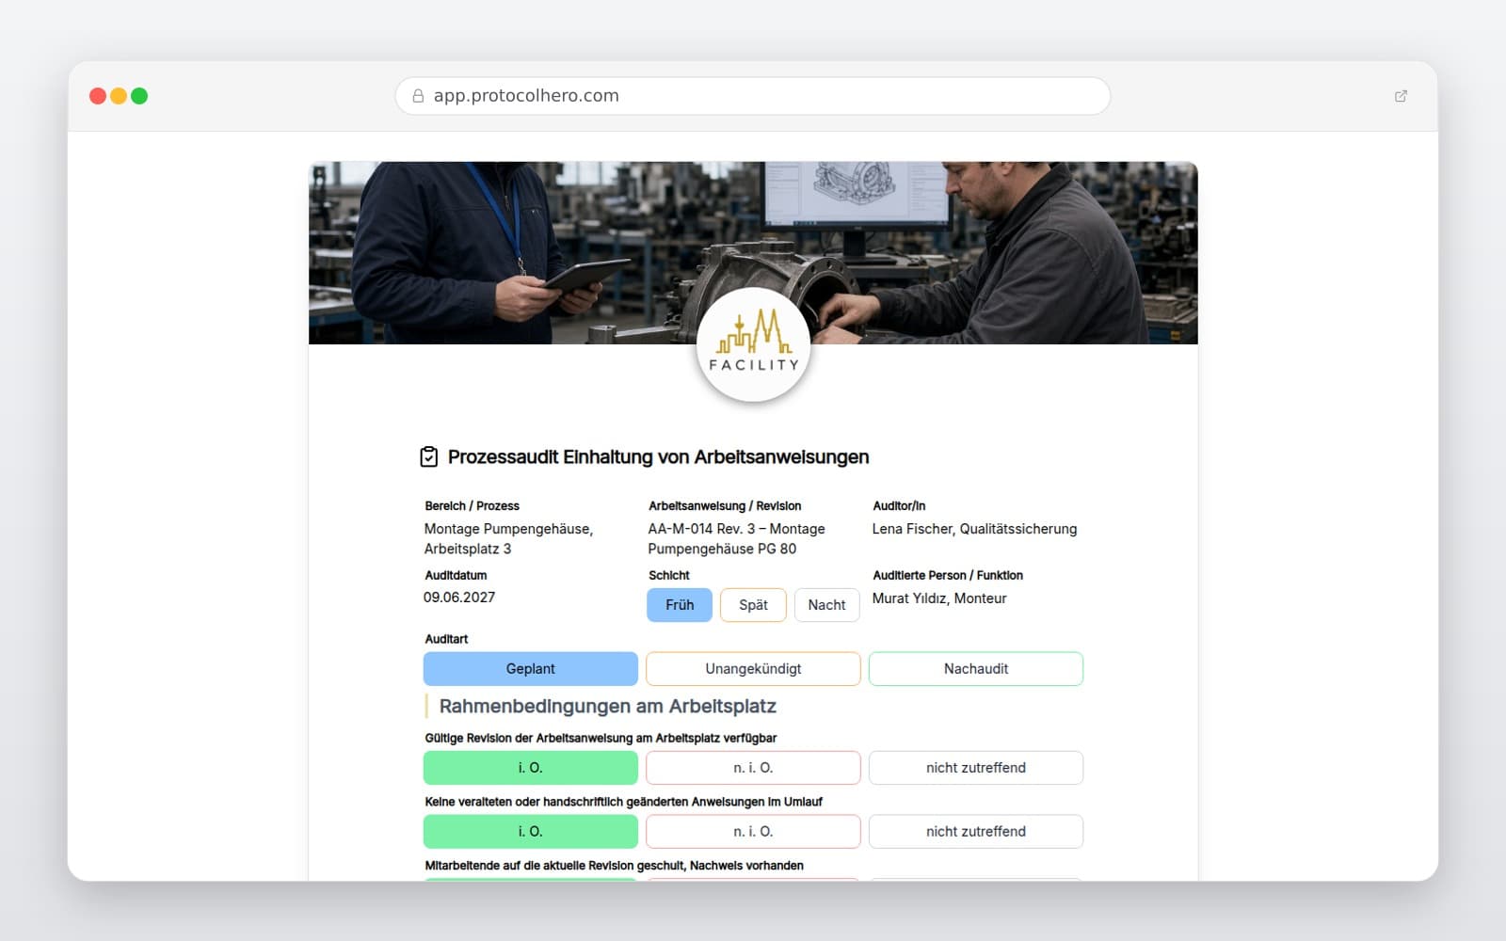Click the green macOS window button
Screen dimensions: 1506x941
point(139,96)
